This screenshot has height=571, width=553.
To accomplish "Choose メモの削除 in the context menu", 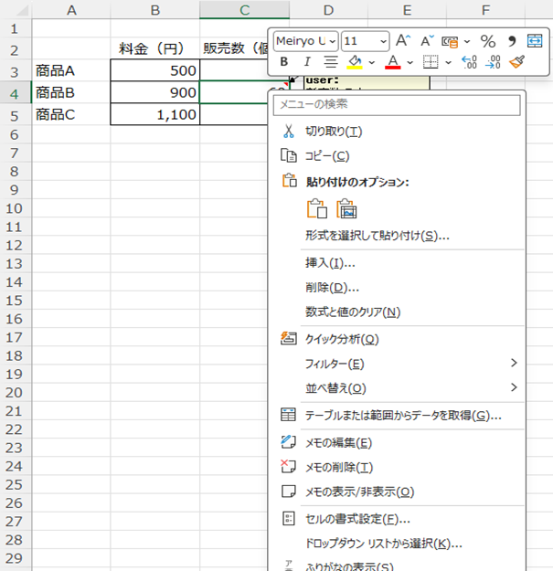I will 338,467.
